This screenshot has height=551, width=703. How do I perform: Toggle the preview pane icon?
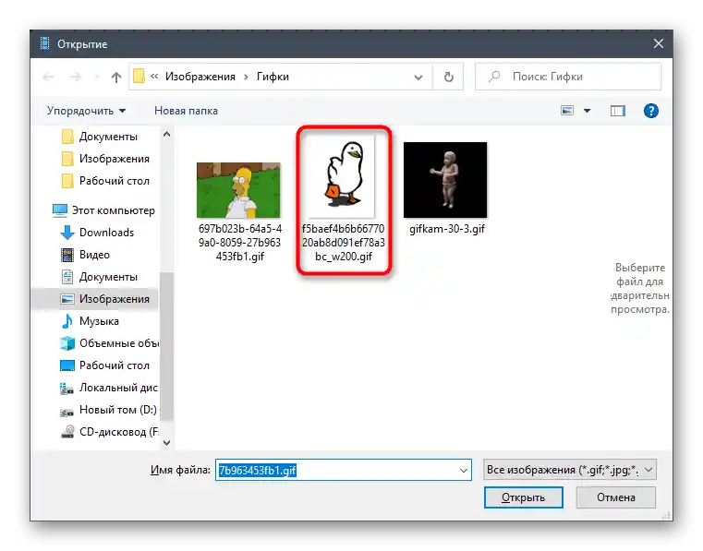[x=618, y=111]
